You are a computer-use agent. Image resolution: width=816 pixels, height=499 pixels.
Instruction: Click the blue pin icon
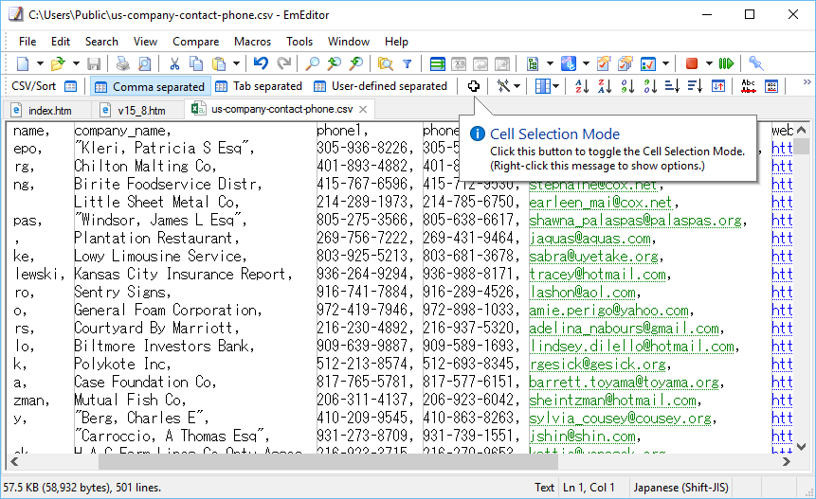[x=755, y=64]
